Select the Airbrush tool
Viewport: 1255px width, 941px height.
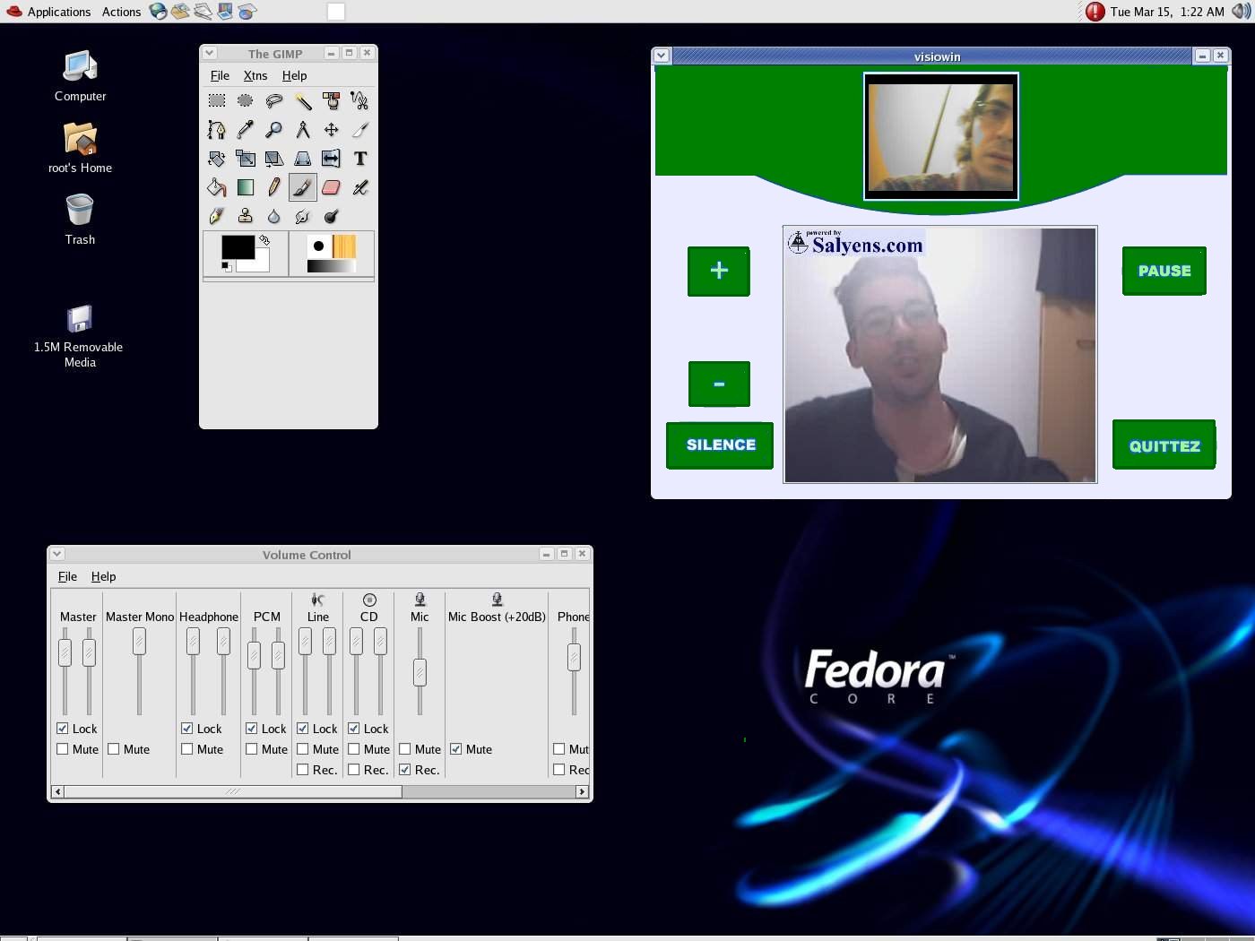360,187
